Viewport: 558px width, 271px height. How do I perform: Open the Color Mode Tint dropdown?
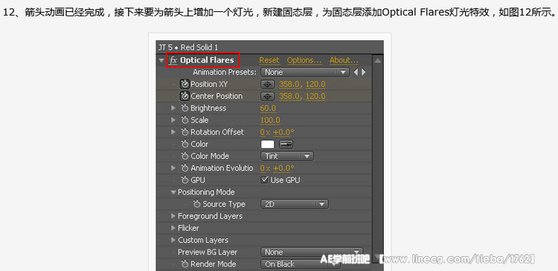(x=287, y=156)
